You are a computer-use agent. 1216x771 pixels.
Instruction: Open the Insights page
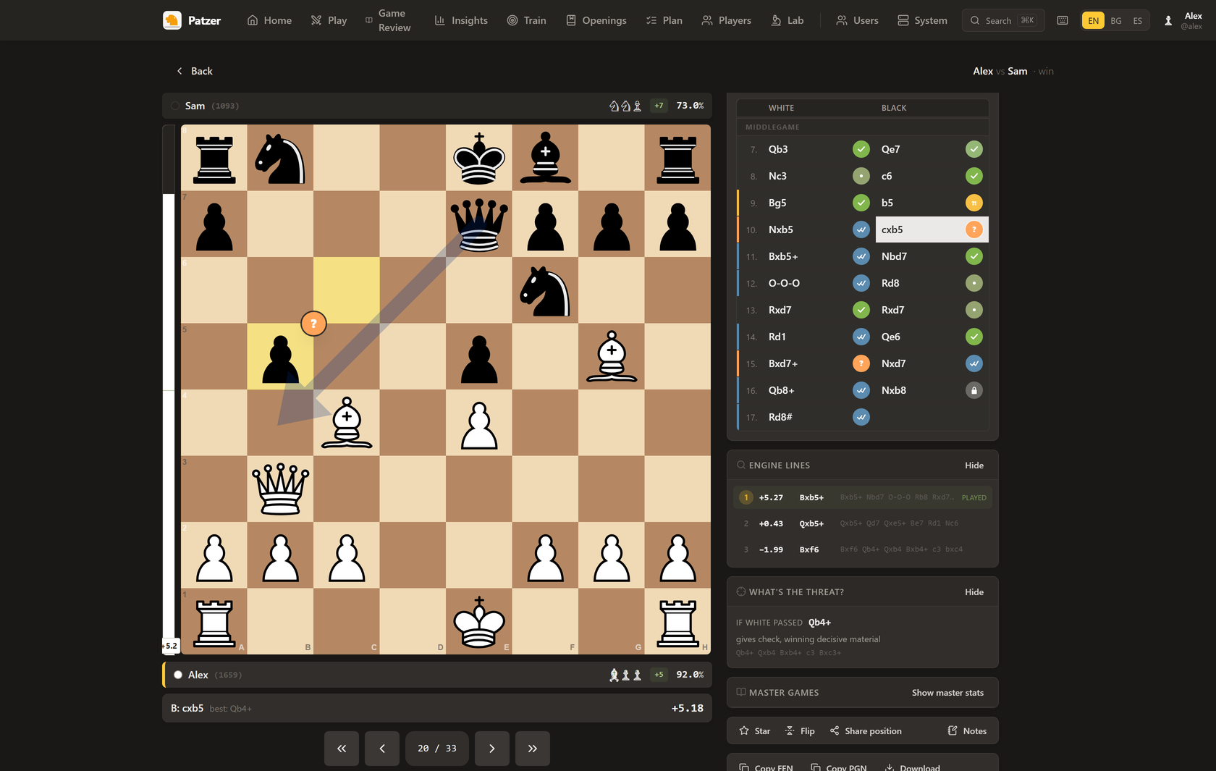pyautogui.click(x=461, y=20)
